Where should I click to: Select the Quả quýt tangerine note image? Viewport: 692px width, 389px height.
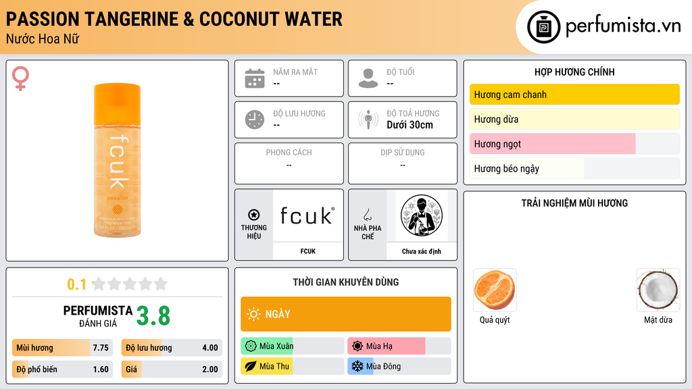coord(495,290)
